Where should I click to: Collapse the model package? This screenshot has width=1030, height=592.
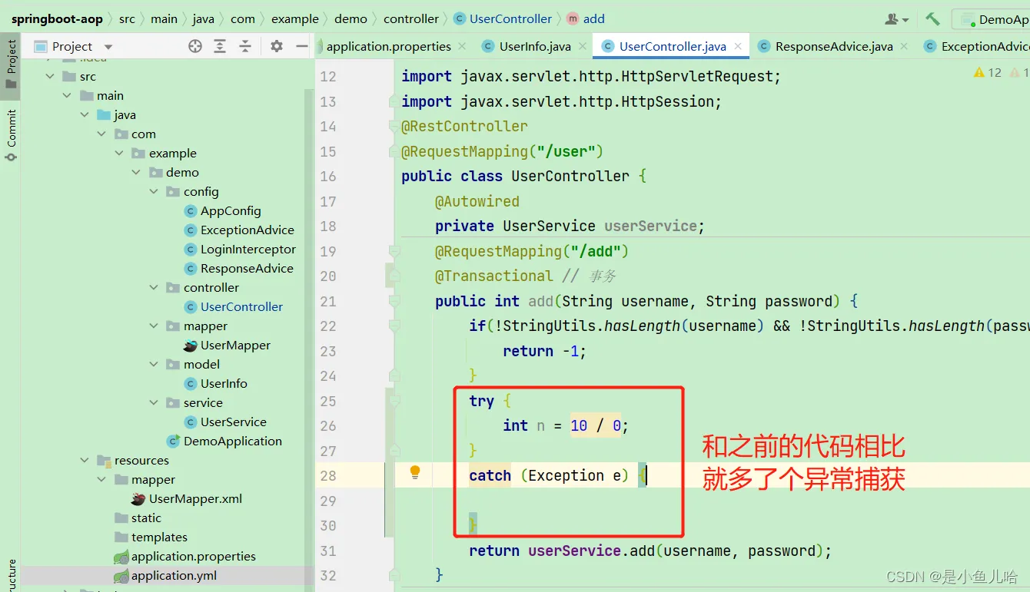[154, 365]
